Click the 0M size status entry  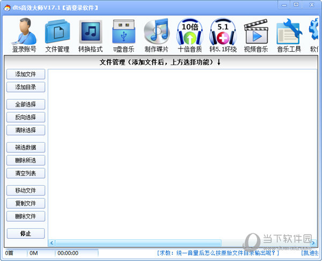pos(34,253)
